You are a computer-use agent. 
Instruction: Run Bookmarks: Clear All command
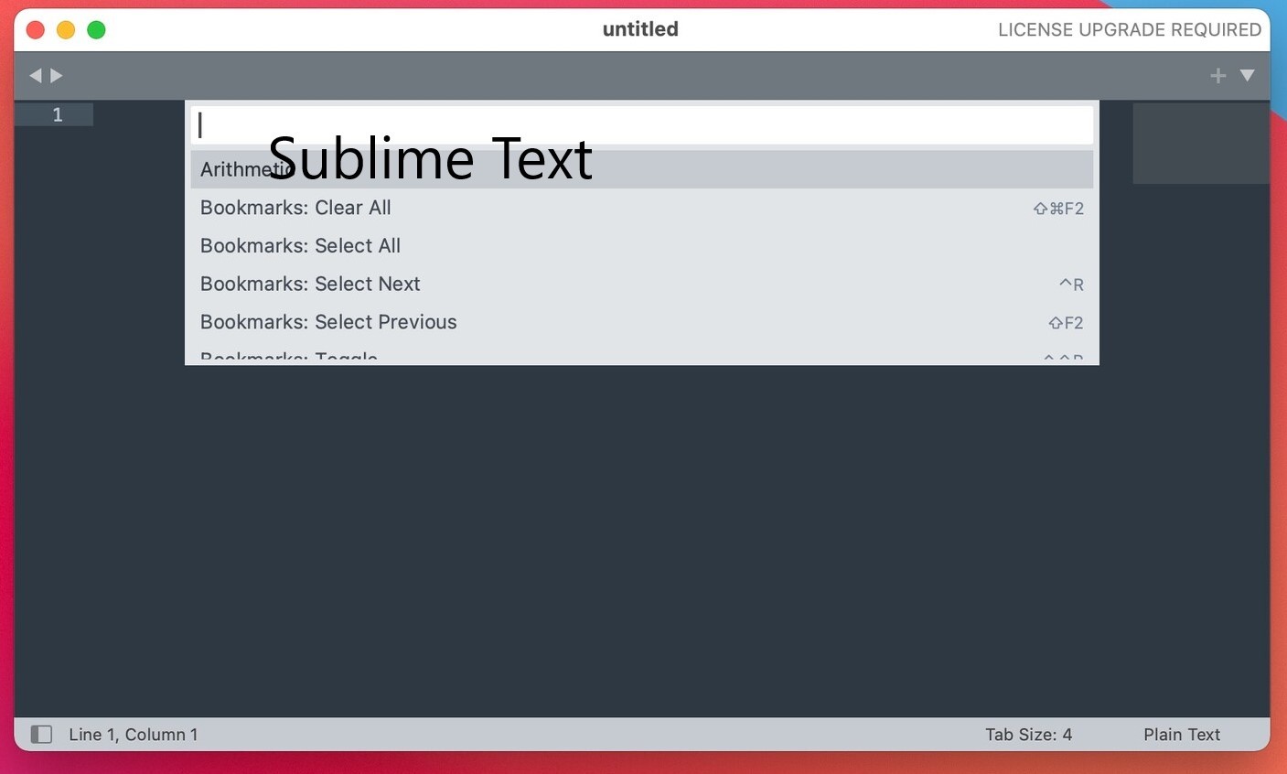point(642,208)
